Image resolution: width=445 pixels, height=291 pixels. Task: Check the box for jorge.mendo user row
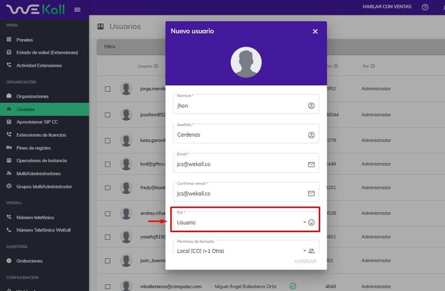tap(107, 89)
